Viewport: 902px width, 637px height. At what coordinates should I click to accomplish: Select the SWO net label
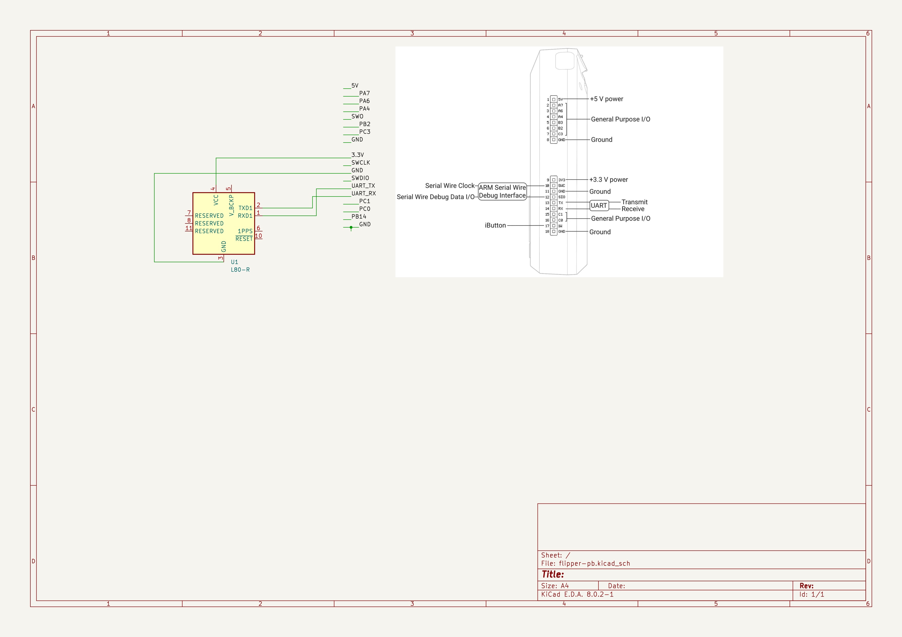(x=357, y=117)
